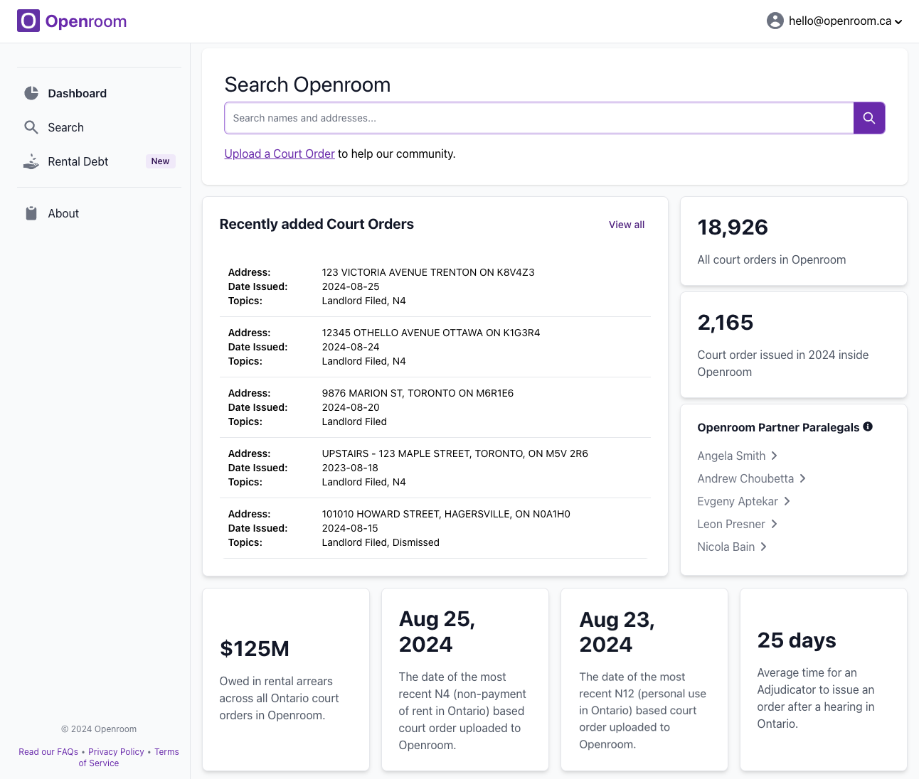Click Recently added Court Orders heading

coord(317,224)
